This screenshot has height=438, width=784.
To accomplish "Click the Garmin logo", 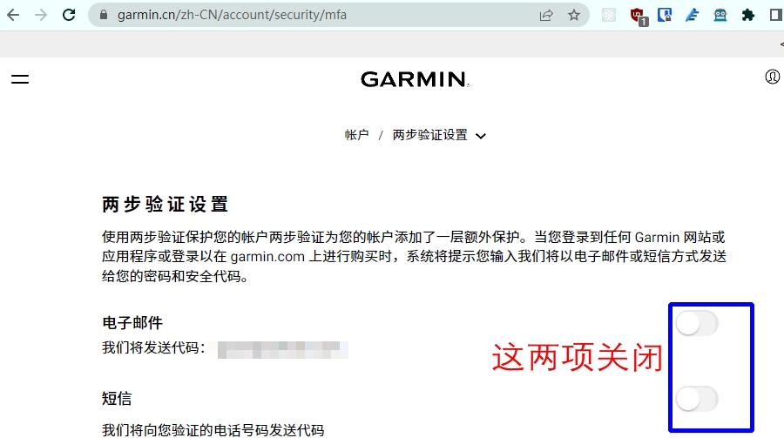I will pos(415,79).
